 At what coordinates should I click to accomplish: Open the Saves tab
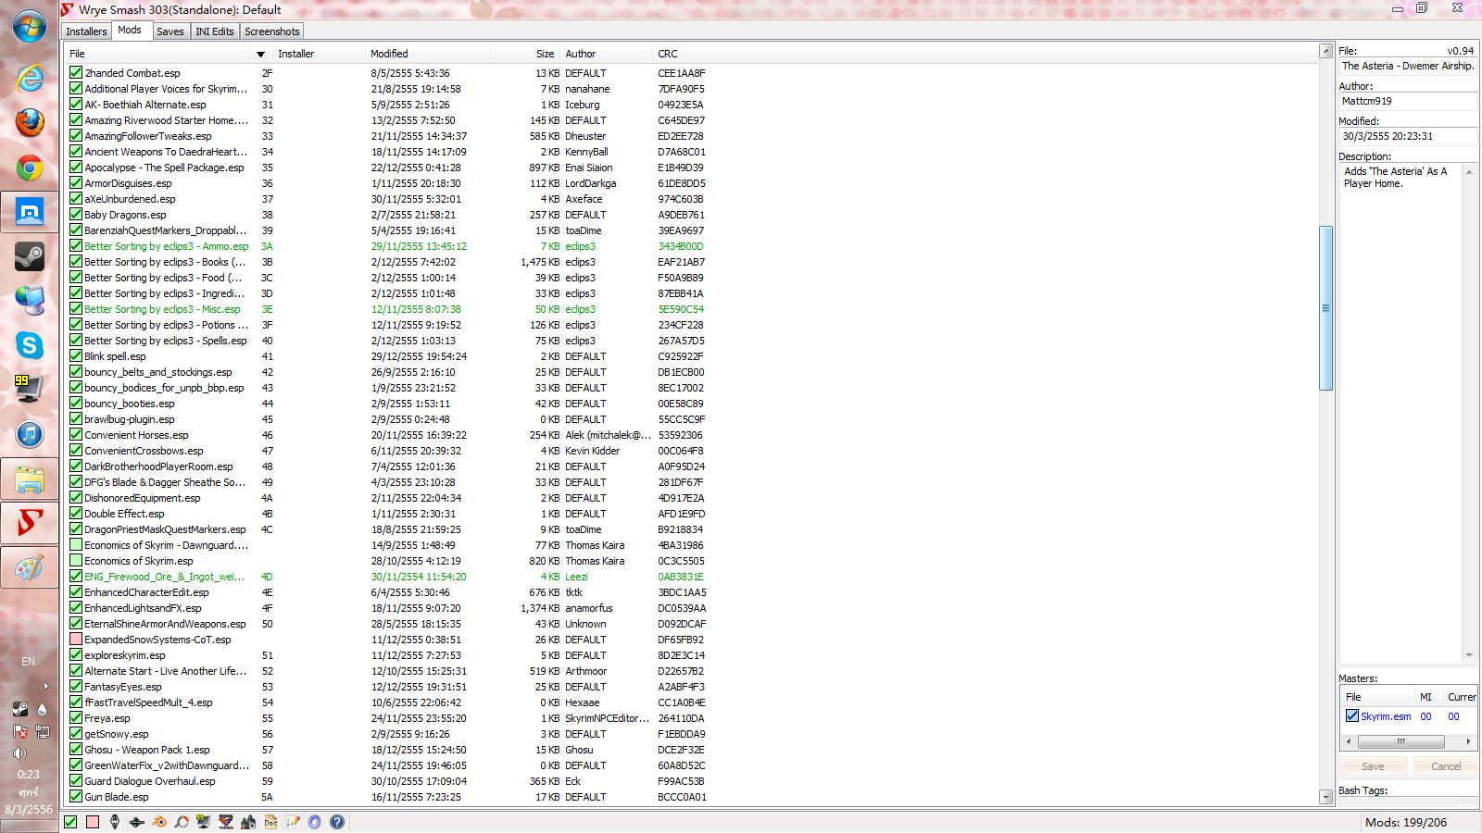pos(170,31)
